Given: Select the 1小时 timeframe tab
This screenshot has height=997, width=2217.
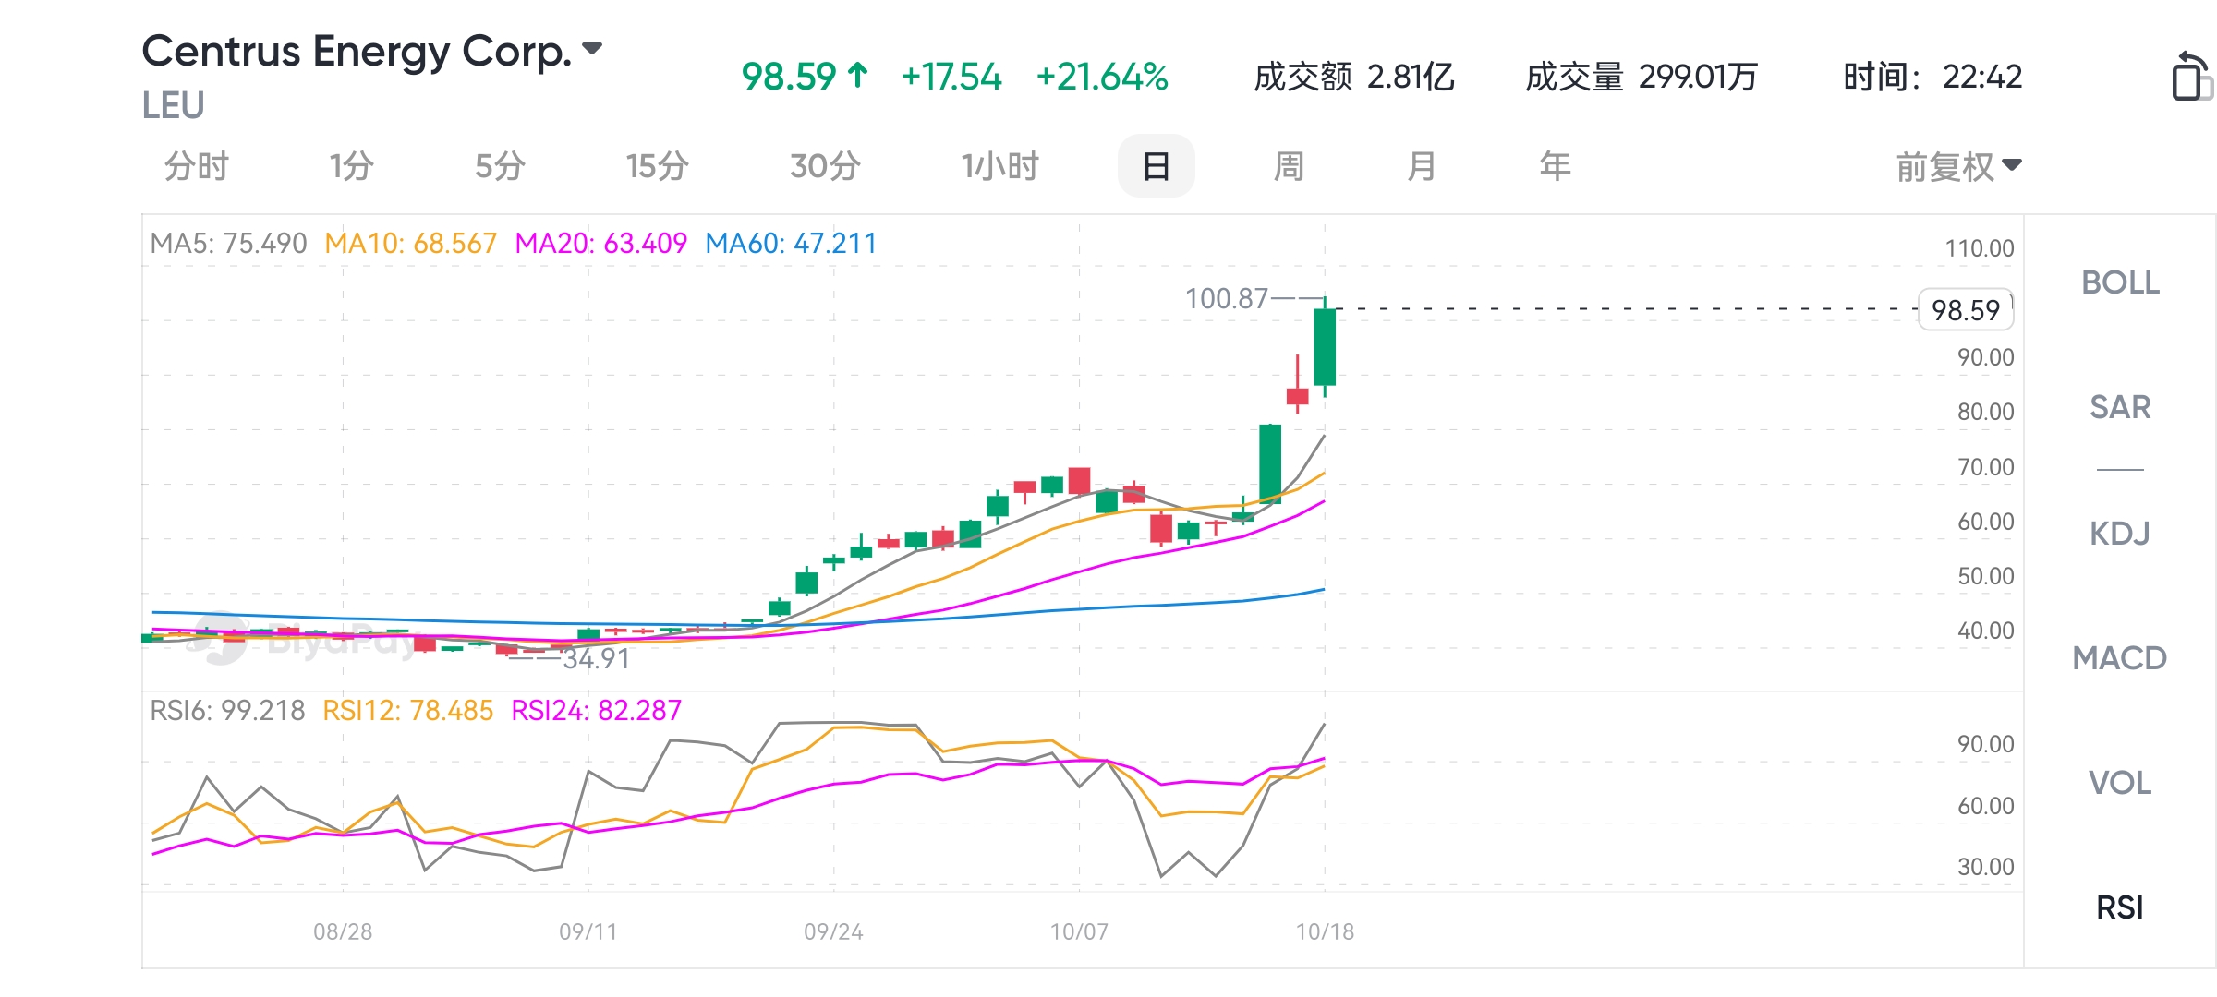Looking at the screenshot, I should coord(1000,167).
